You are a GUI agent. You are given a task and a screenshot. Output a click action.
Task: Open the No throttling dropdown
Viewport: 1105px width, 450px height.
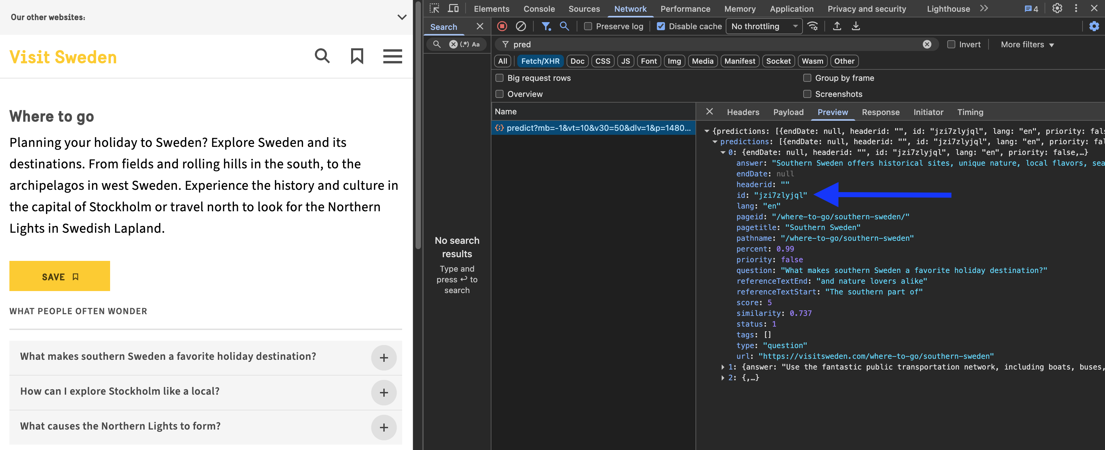(x=764, y=26)
